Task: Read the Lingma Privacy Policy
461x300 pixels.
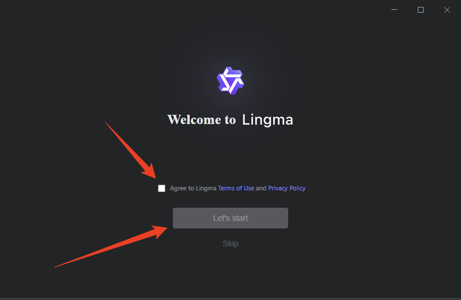Action: (x=286, y=188)
